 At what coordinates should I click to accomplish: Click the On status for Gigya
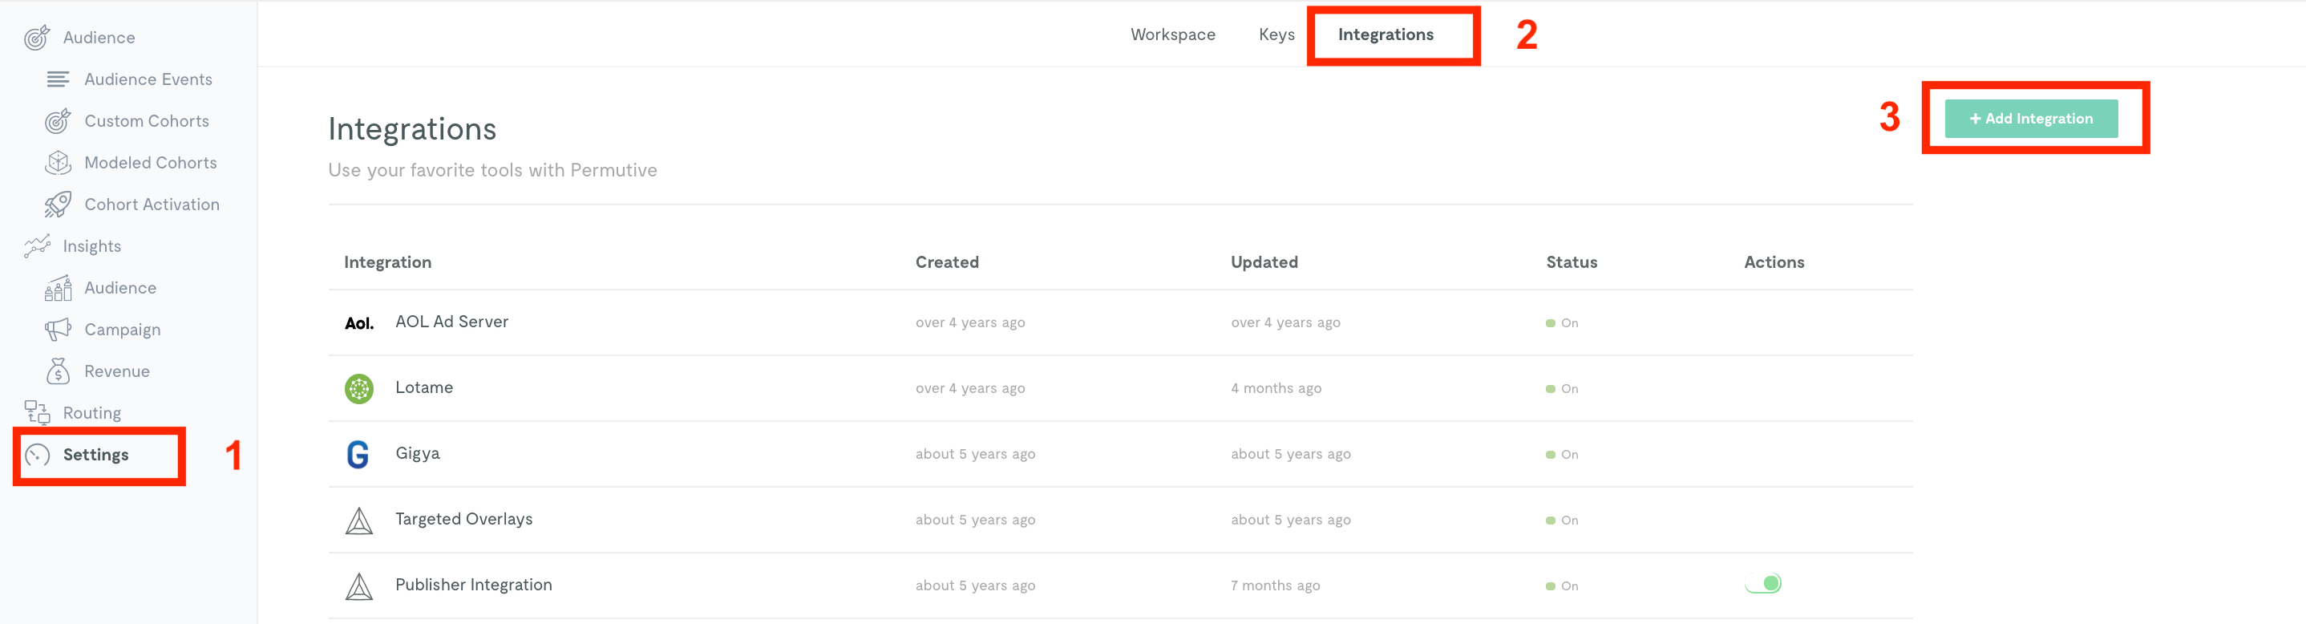[1562, 455]
